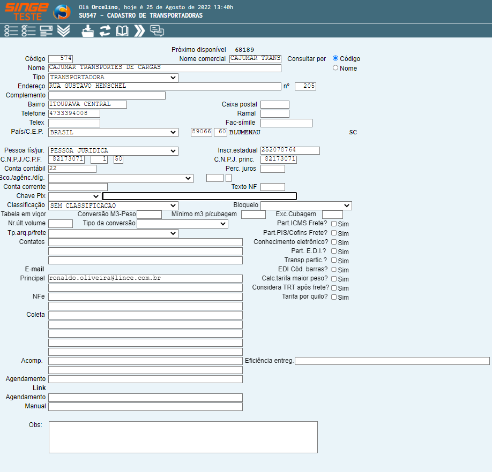
Task: Click the SINGE TESTE logo
Action: pos(27,12)
